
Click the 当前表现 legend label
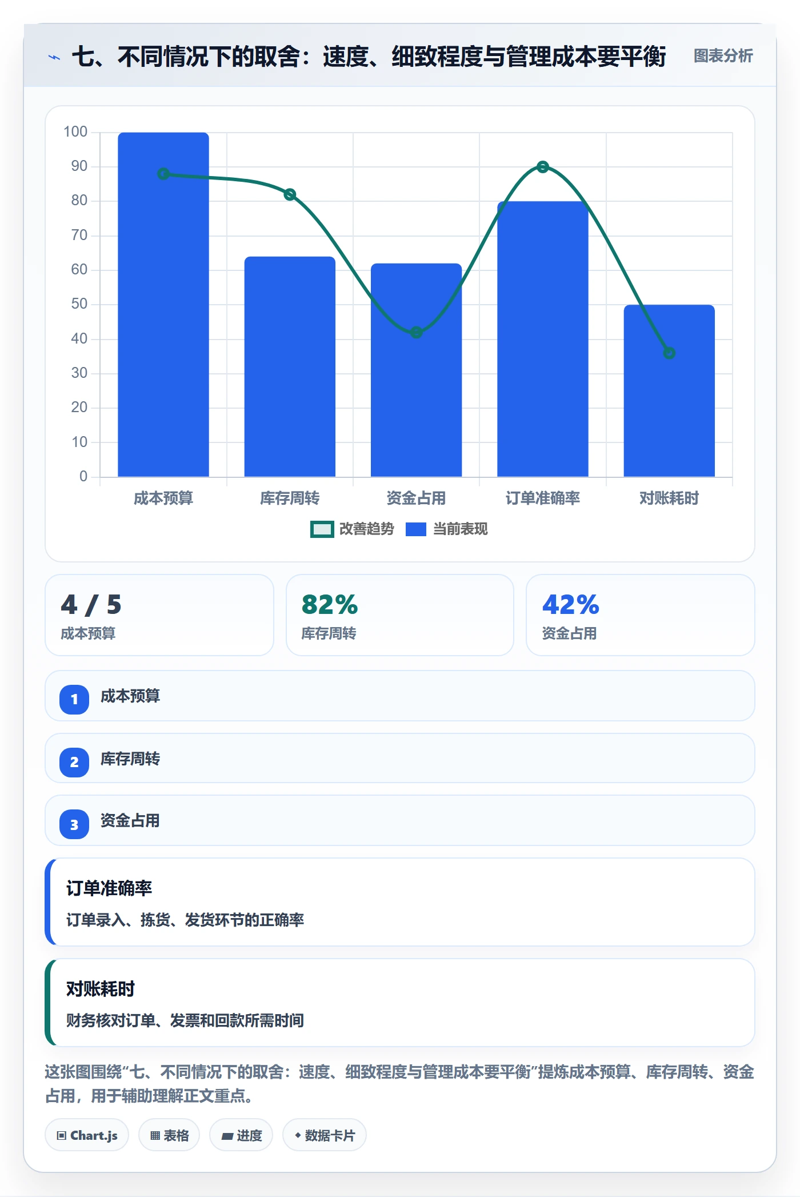[460, 529]
